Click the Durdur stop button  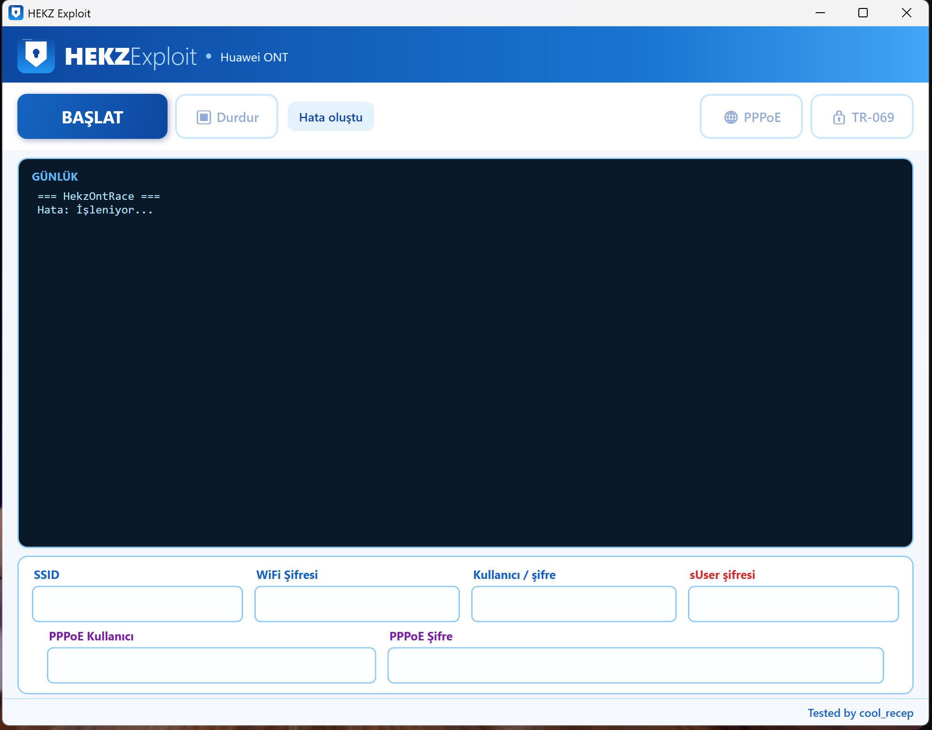coord(227,117)
